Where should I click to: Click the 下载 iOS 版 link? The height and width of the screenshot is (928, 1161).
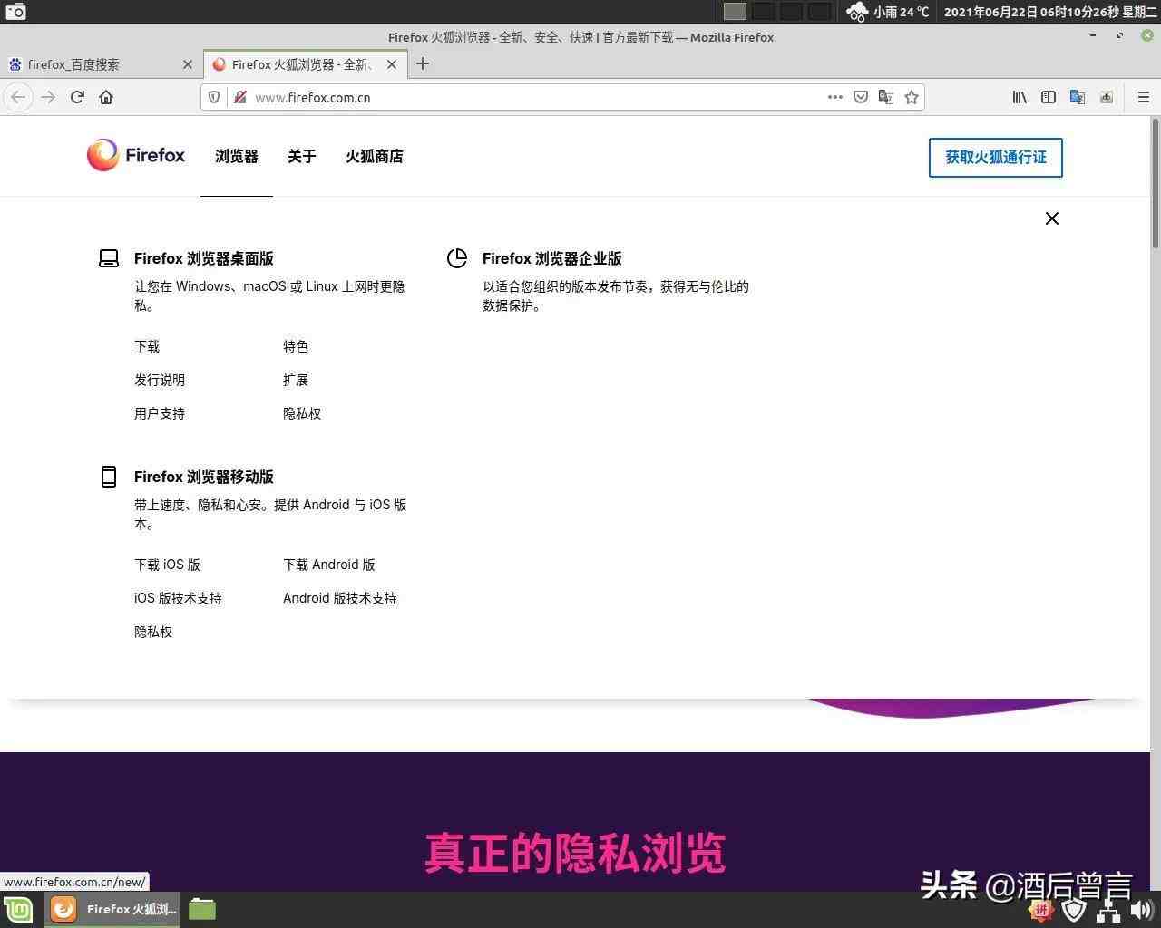coord(167,565)
